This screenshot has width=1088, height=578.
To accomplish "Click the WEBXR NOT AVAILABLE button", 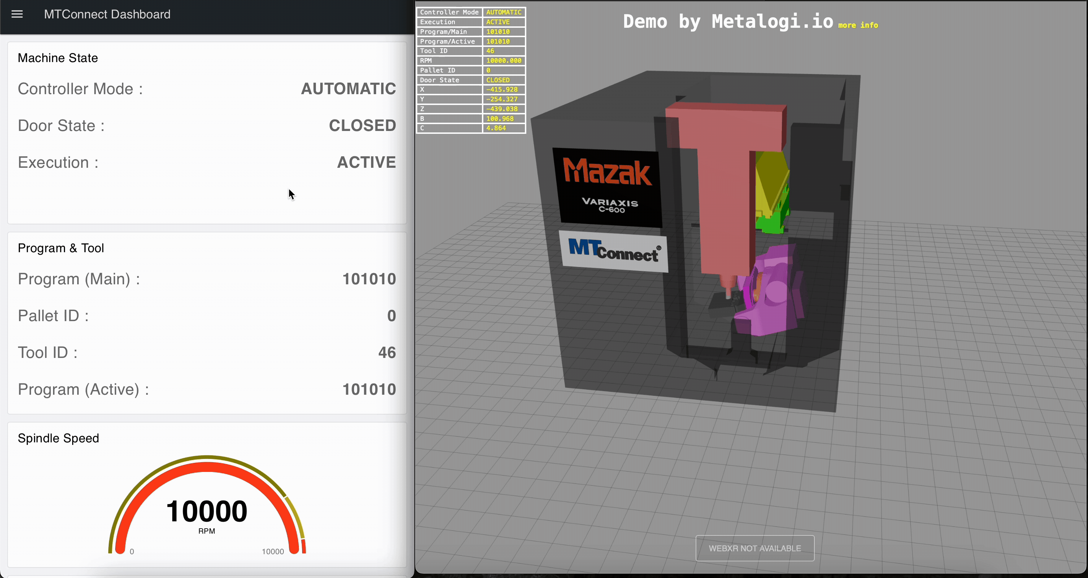I will tap(754, 548).
